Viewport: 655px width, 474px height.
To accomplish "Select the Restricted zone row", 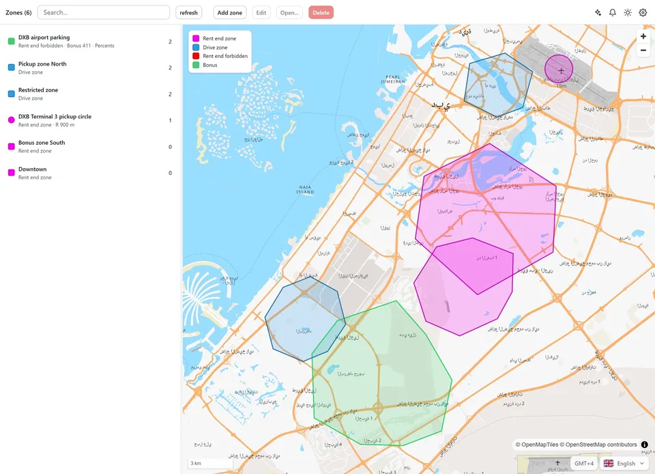I will click(x=90, y=94).
